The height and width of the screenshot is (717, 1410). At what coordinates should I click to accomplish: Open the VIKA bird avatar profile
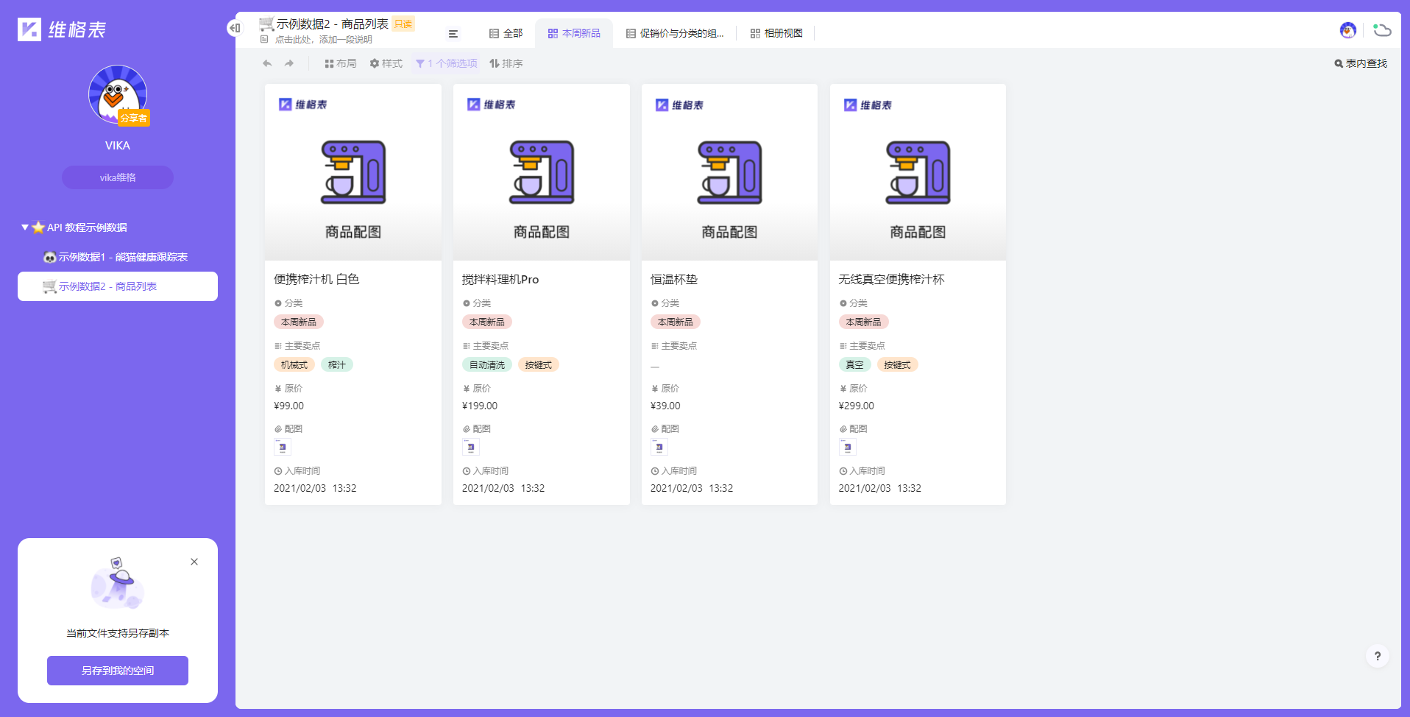[x=118, y=94]
